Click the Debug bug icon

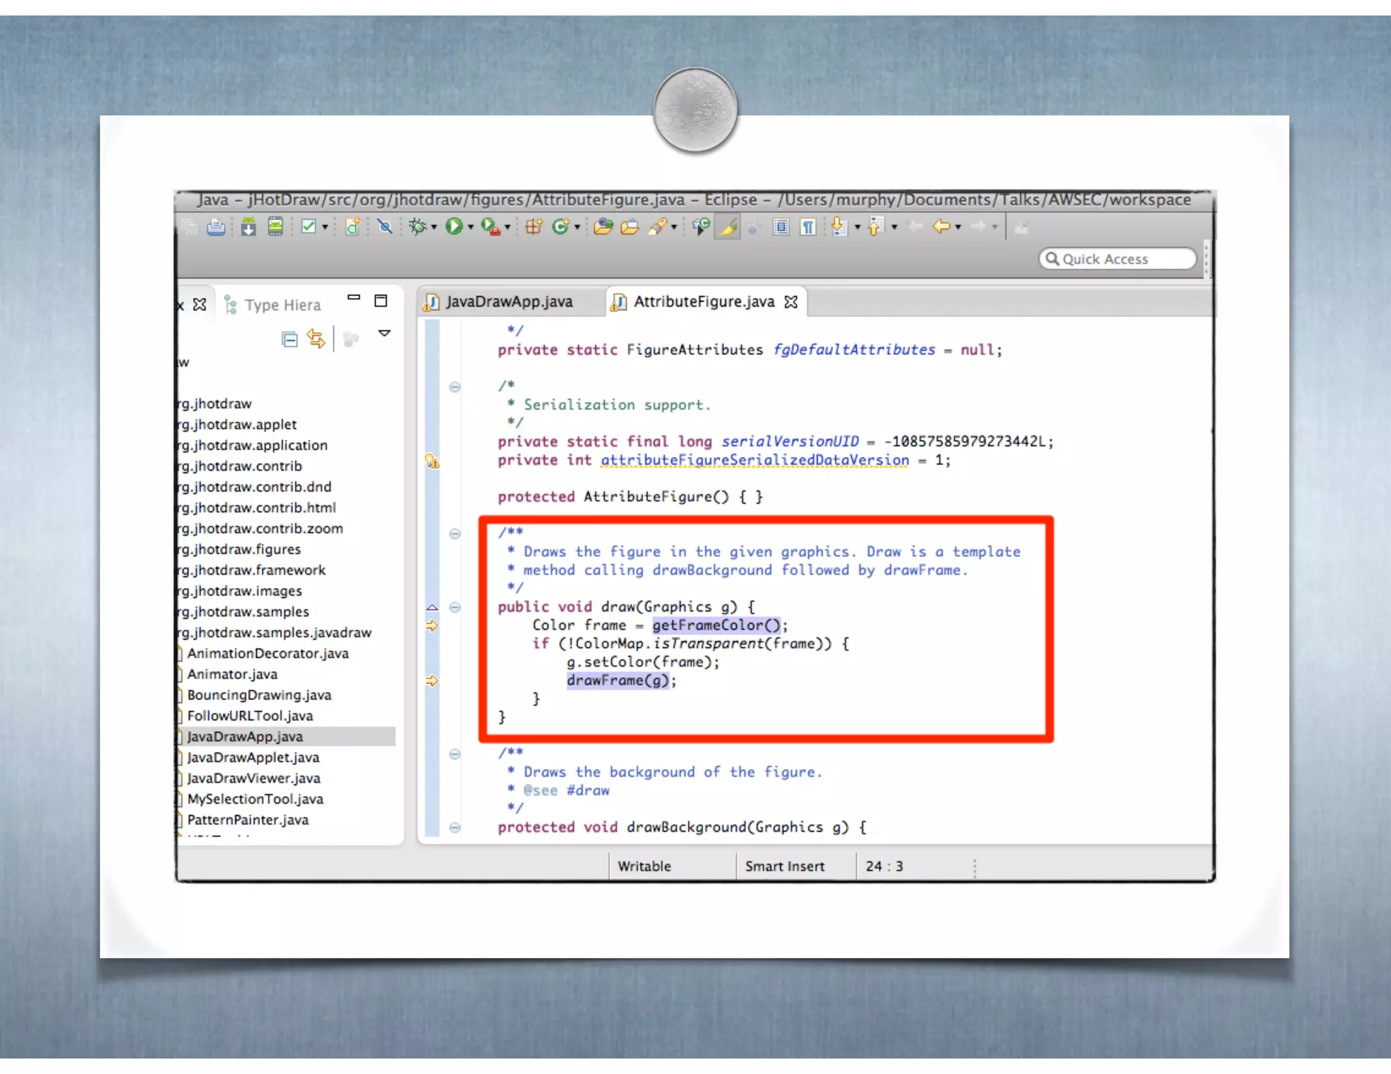(417, 227)
